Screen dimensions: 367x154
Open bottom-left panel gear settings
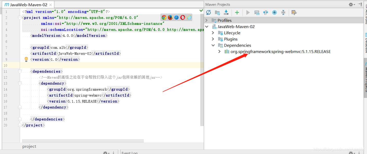[x=106, y=153]
